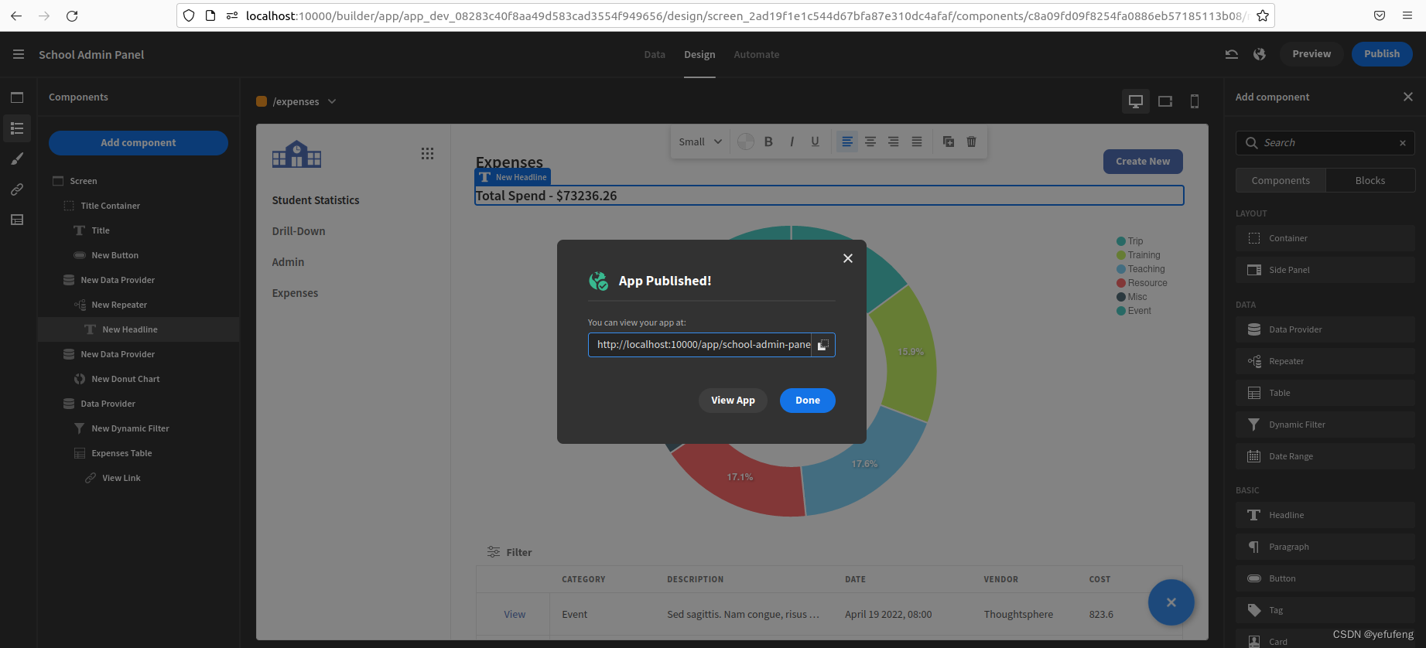
Task: Select the Blocks tab in Add component
Action: coord(1370,180)
